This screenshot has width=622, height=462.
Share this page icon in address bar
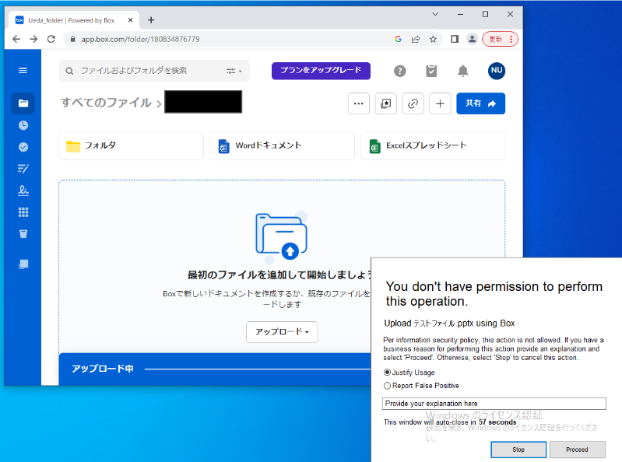pos(416,39)
